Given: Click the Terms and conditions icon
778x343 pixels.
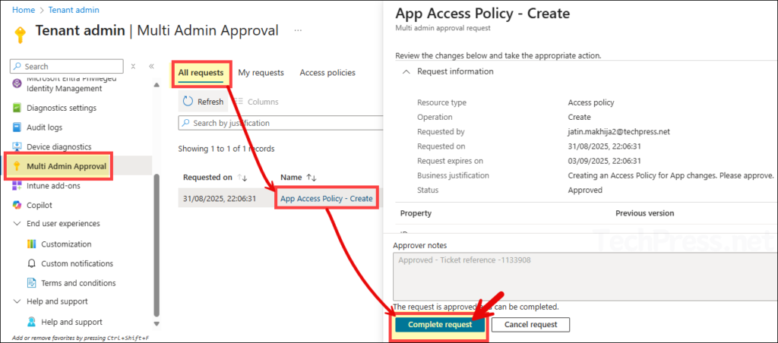Looking at the screenshot, I should tap(32, 283).
